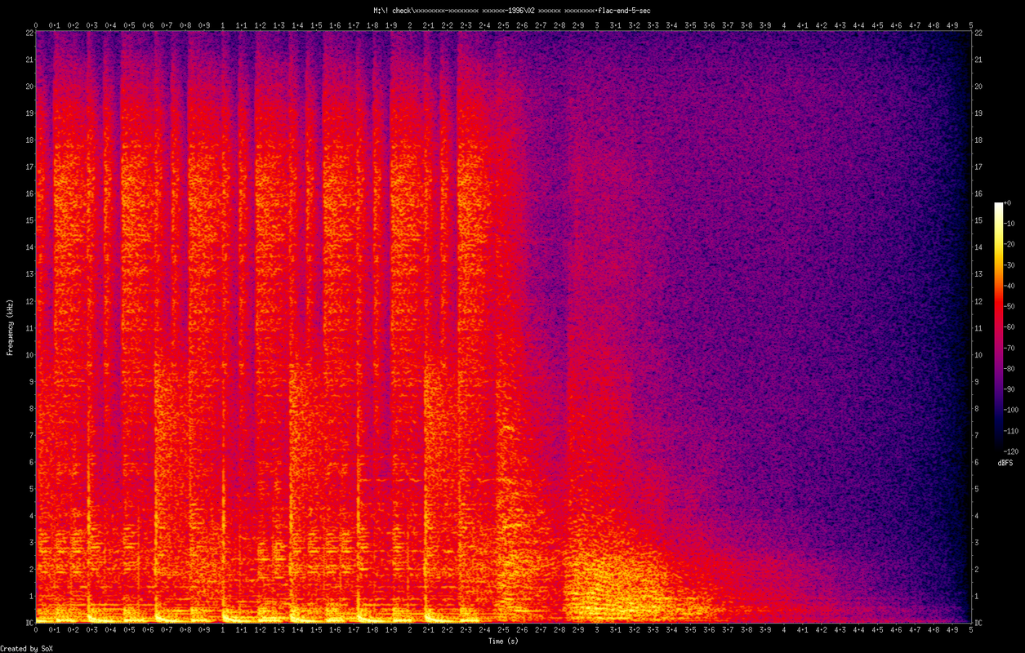This screenshot has height=653, width=1025.
Task: Click the "DC" tick on the left frequency axis
Action: [x=28, y=623]
